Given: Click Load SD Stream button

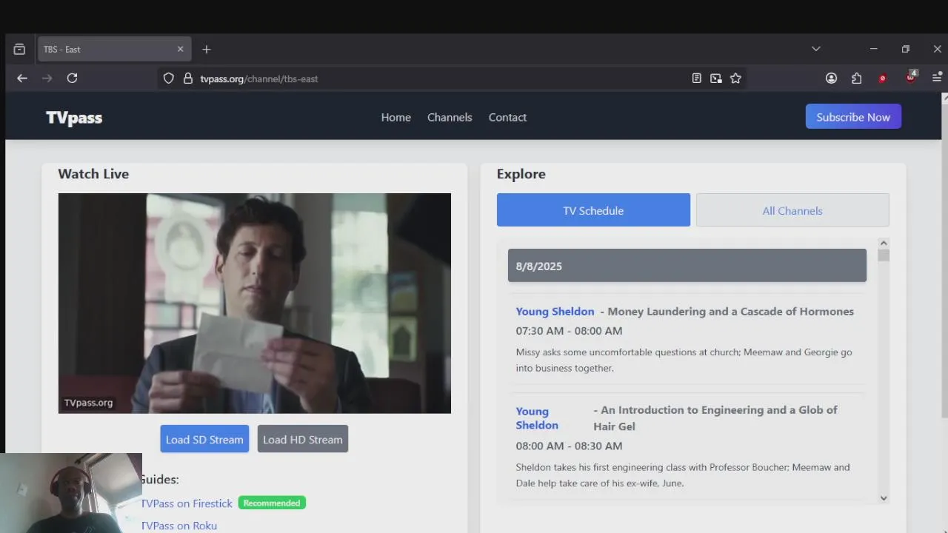Looking at the screenshot, I should (x=204, y=439).
